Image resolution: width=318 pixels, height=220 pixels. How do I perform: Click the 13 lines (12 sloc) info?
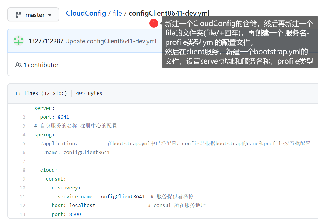[x=41, y=93]
